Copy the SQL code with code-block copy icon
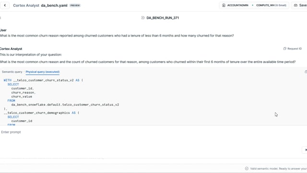 (306, 72)
